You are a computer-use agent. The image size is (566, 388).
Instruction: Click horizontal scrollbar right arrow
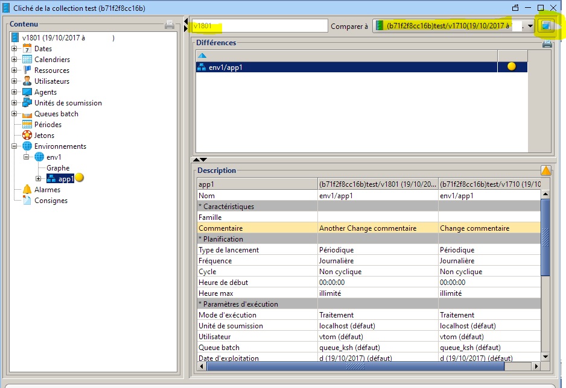click(x=536, y=366)
